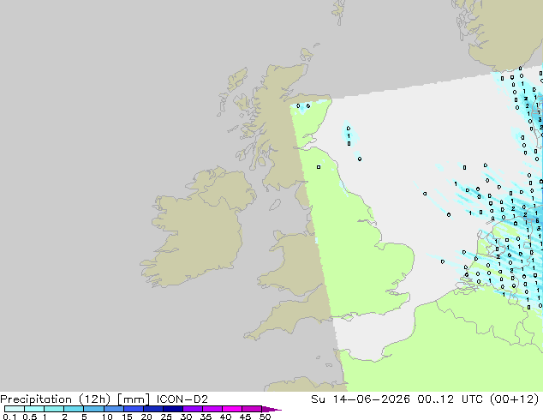
Task: Click the Norway landmass at top right
Action: pos(502,31)
